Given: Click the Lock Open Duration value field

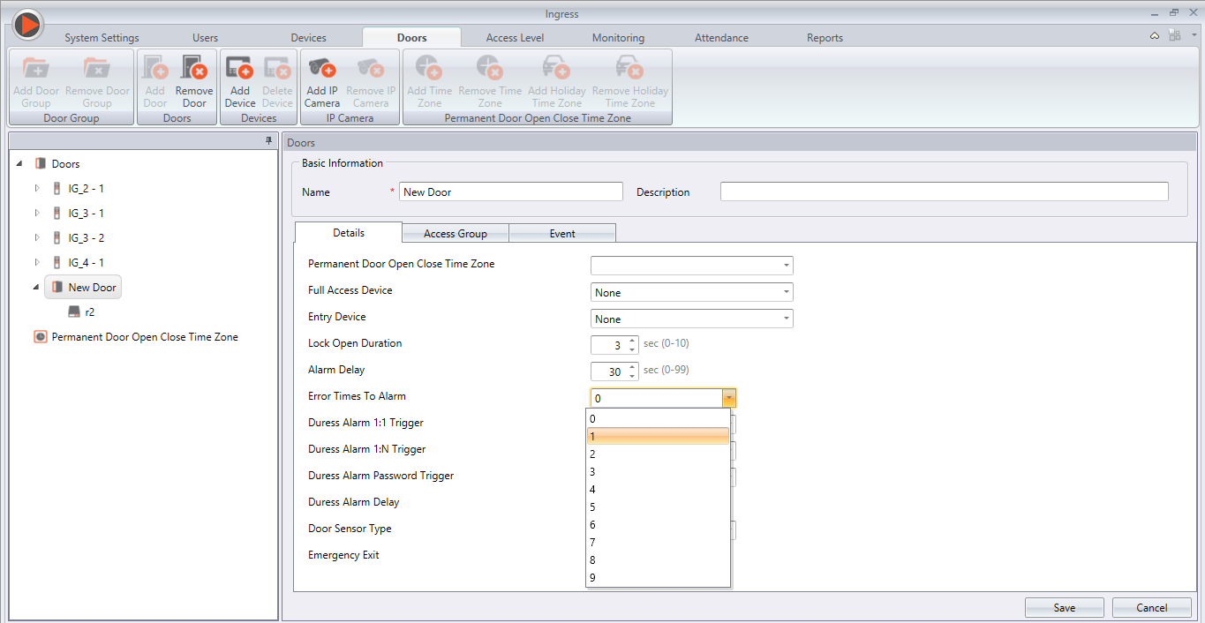Looking at the screenshot, I should (x=608, y=345).
